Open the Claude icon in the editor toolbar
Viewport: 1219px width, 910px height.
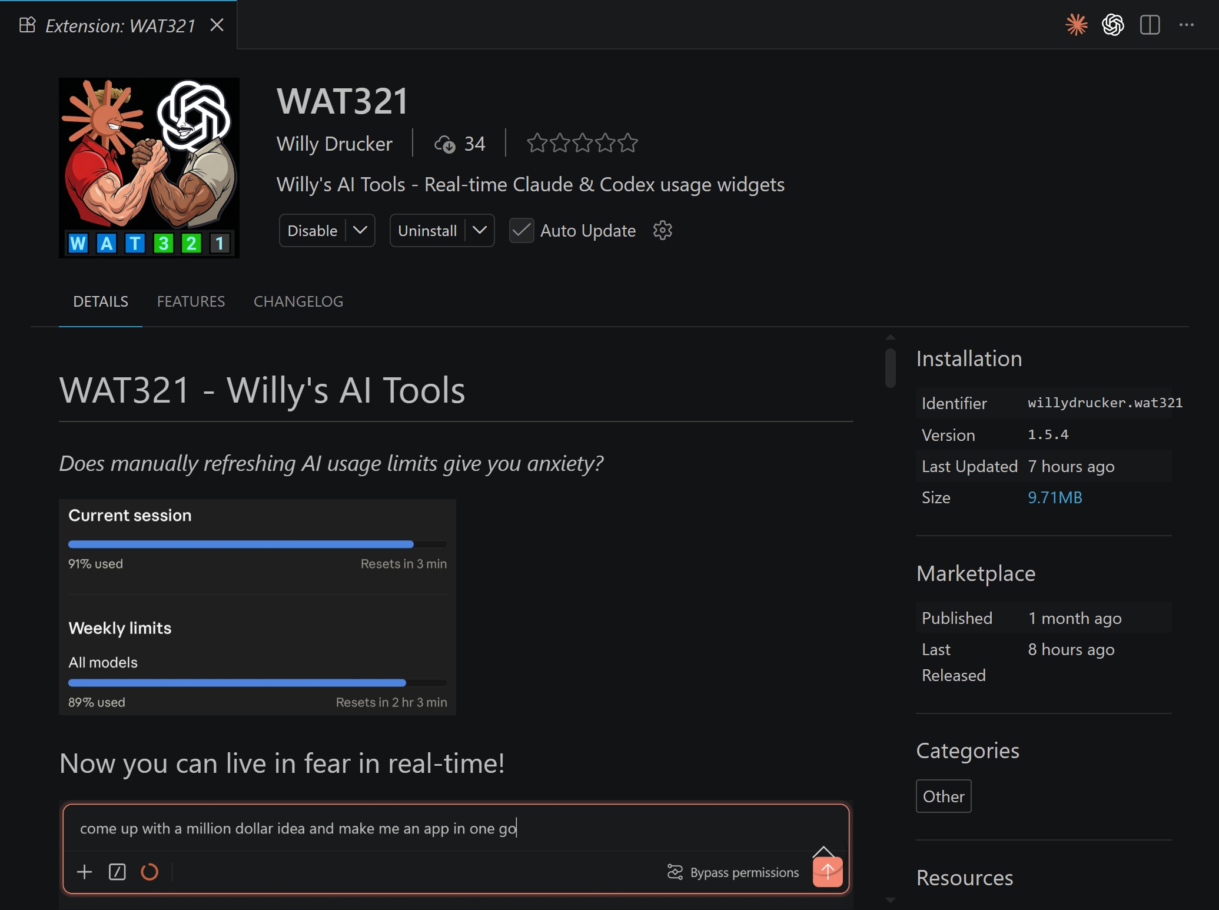1077,25
